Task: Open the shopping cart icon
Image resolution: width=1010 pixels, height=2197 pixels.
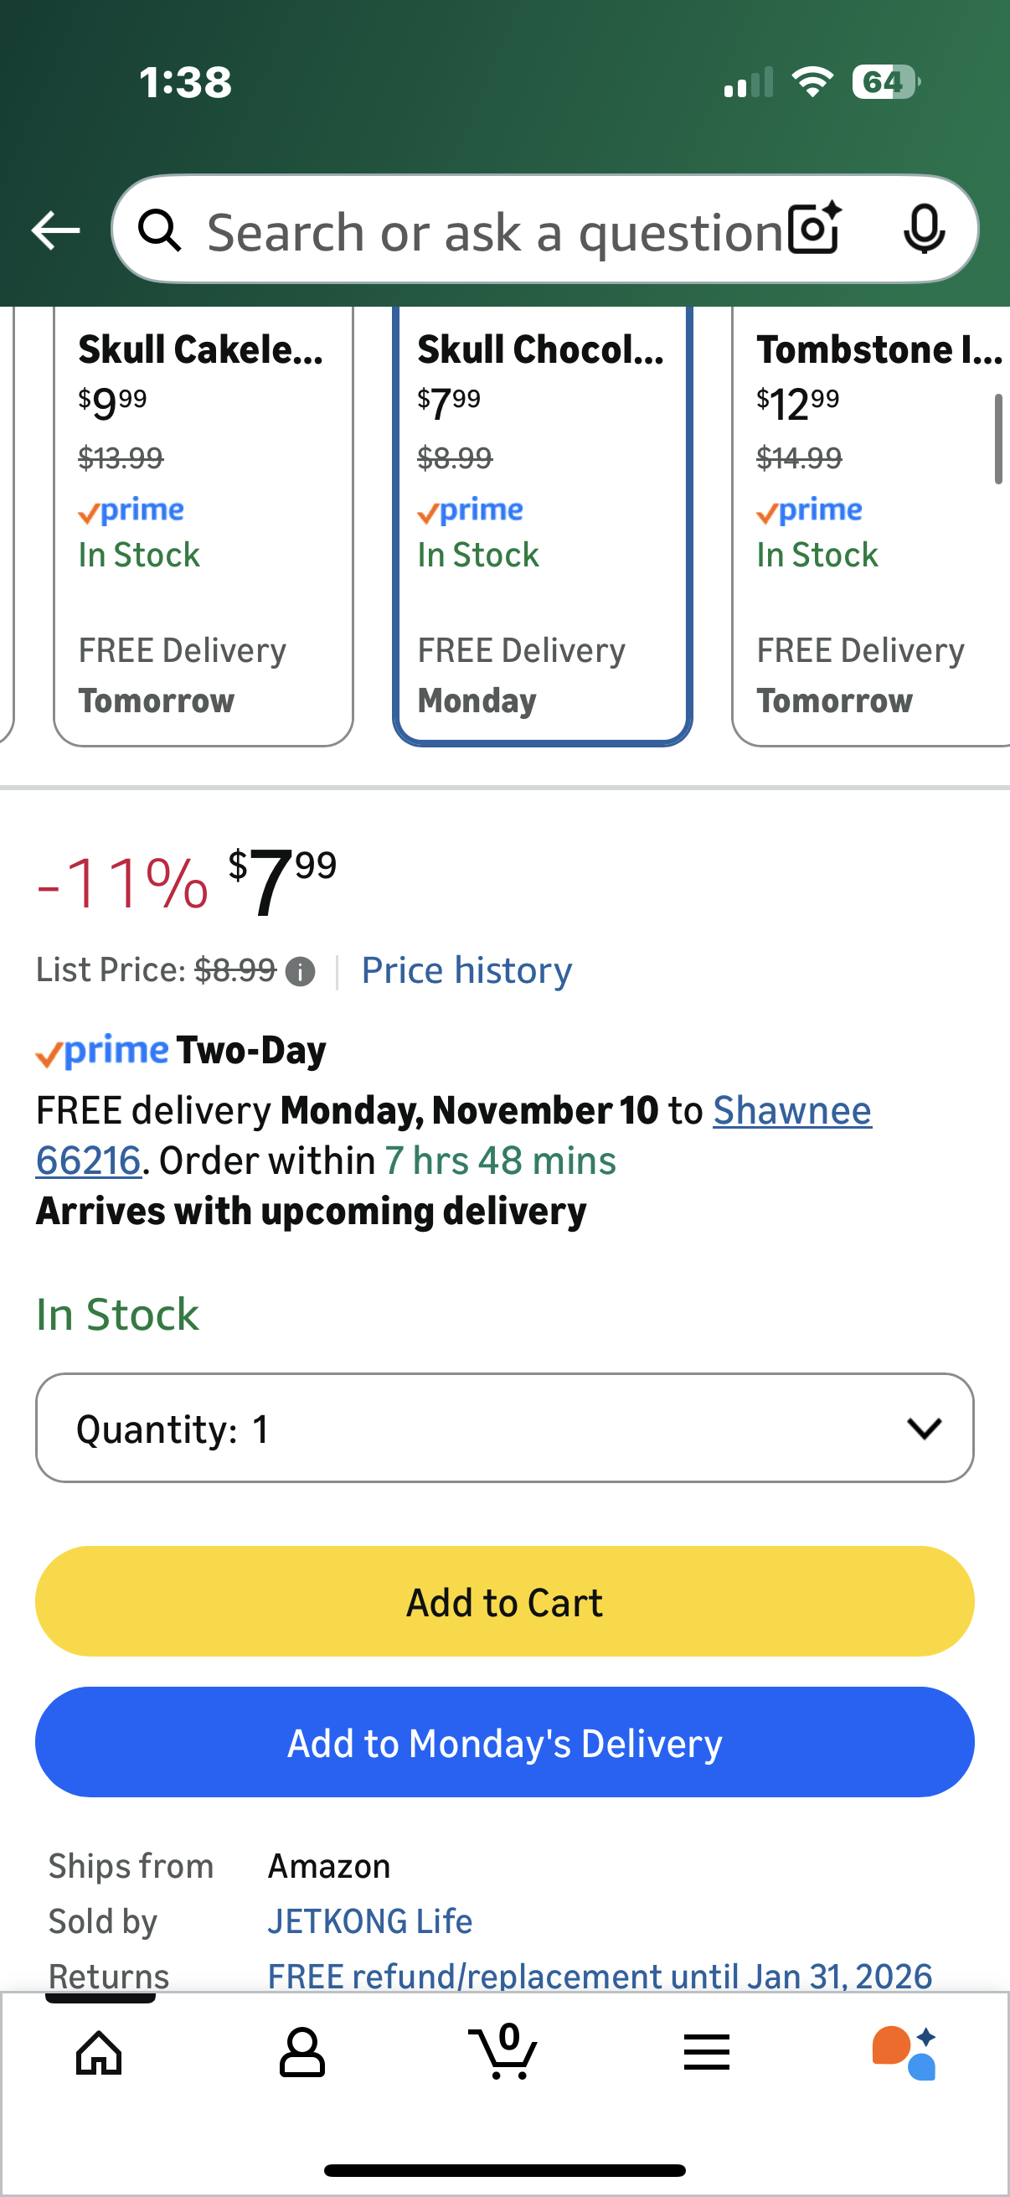Action: [503, 2052]
